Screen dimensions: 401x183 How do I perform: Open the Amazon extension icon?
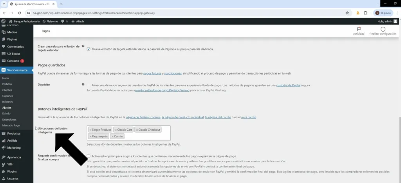[x=358, y=13]
